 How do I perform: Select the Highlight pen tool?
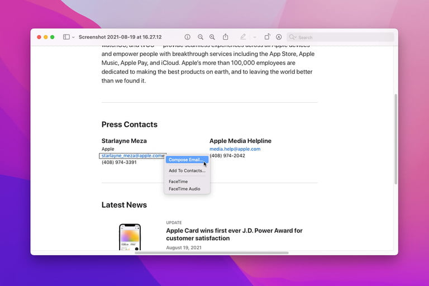click(x=243, y=37)
